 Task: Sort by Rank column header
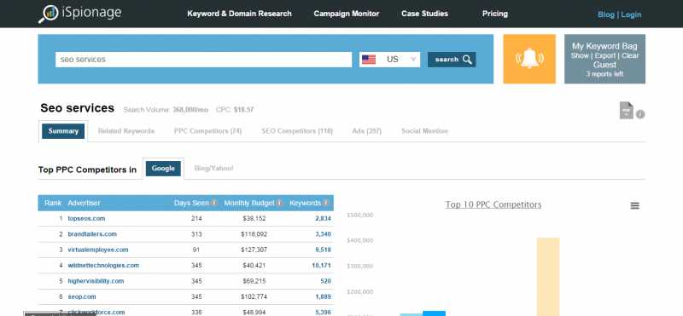tap(53, 203)
